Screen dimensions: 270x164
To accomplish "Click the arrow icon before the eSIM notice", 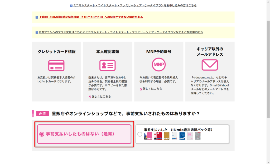I will [x=37, y=17].
